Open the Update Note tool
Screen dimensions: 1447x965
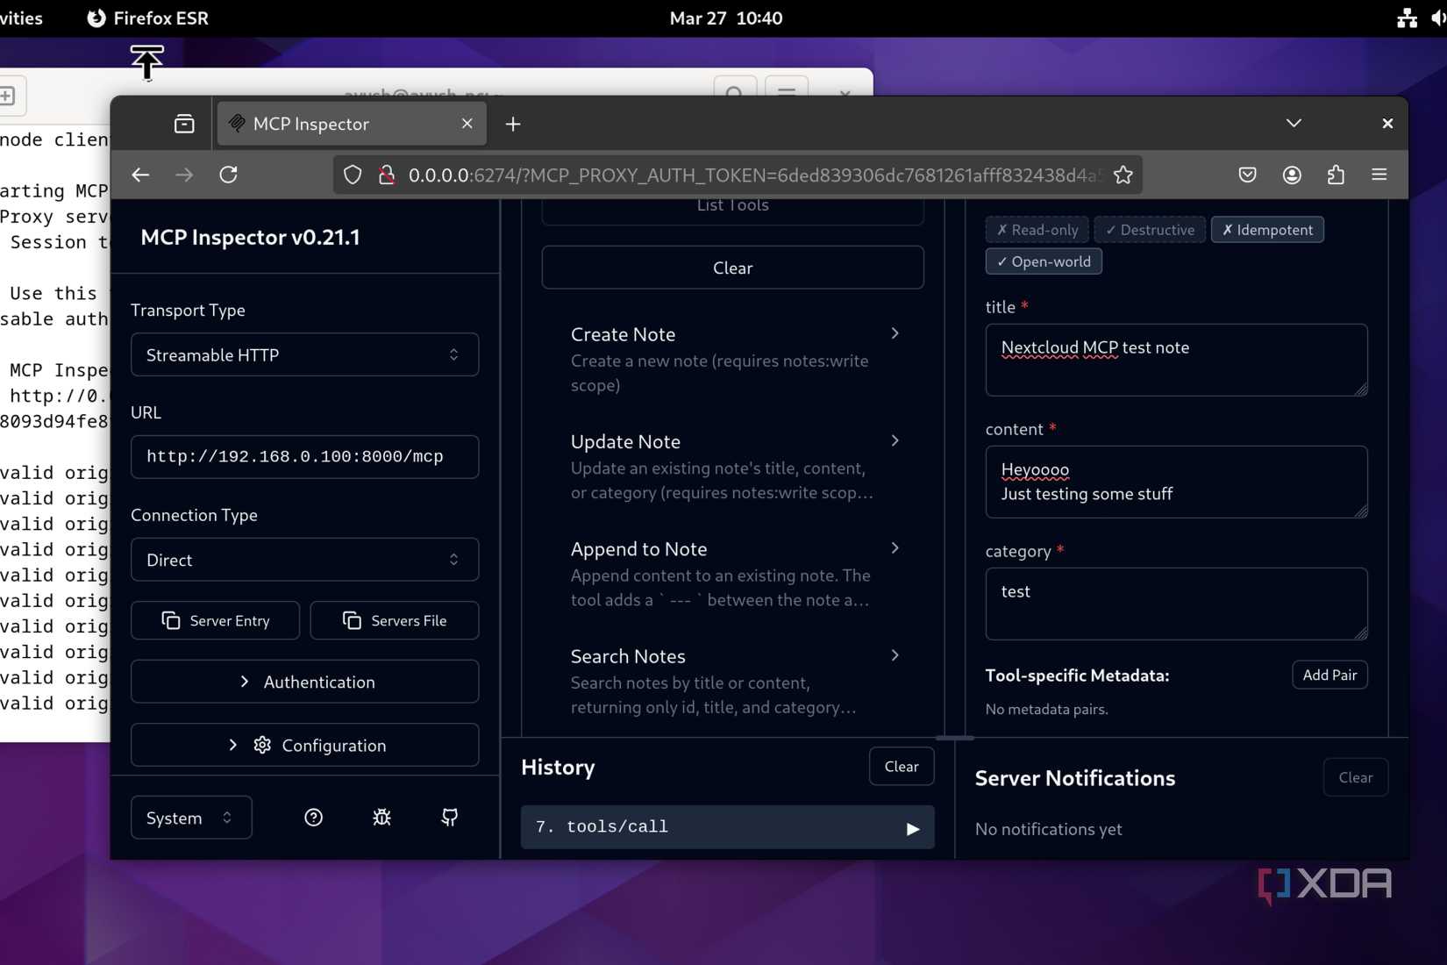tap(732, 467)
